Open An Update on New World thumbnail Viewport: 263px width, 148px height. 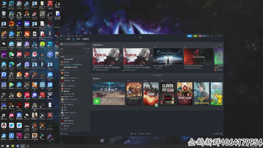[199, 56]
